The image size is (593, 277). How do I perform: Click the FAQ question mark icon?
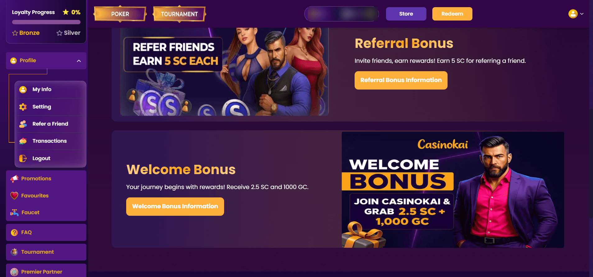pyautogui.click(x=14, y=233)
